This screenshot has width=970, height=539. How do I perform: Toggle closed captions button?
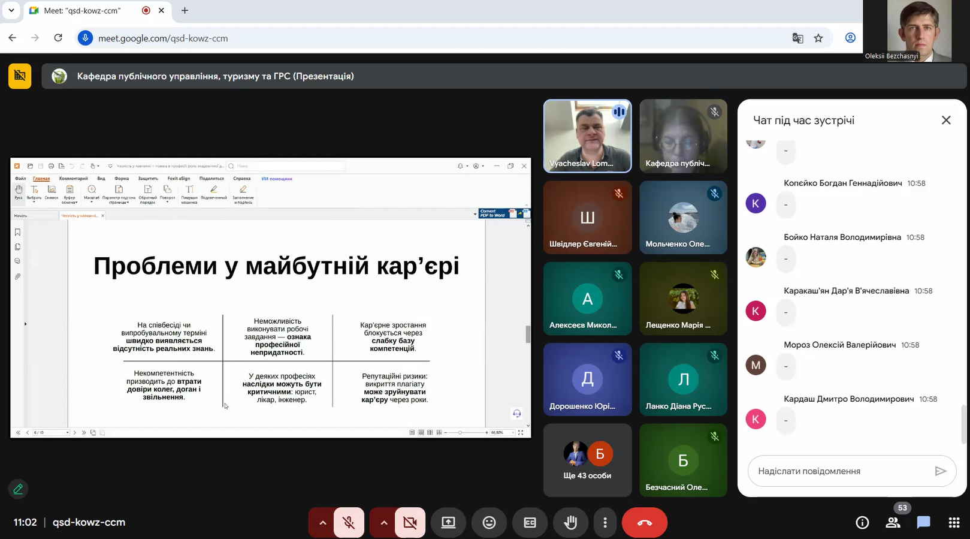point(530,523)
